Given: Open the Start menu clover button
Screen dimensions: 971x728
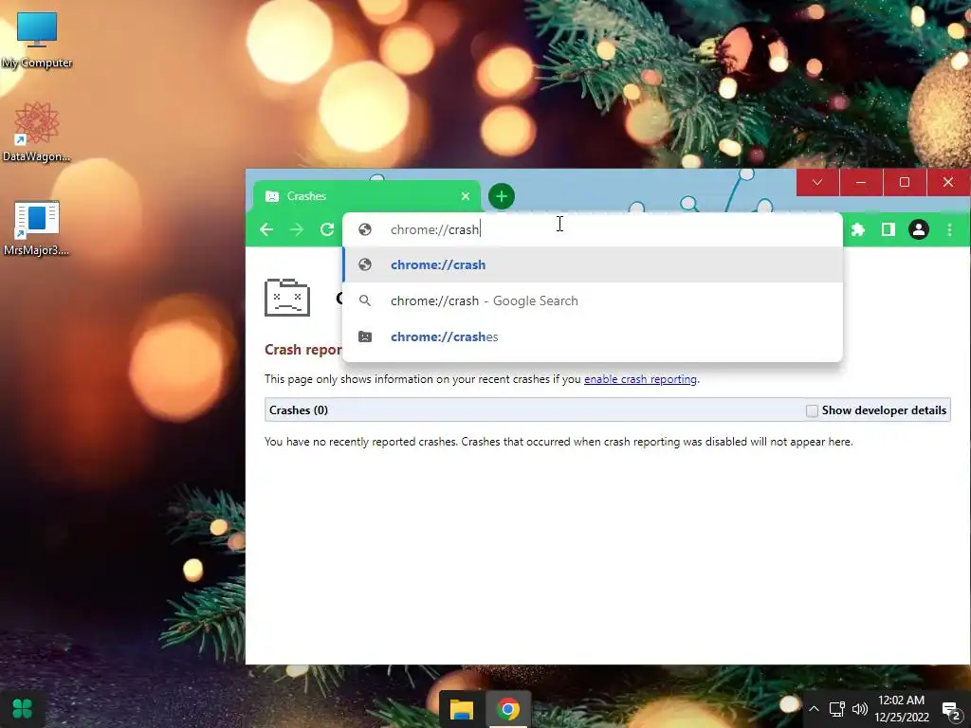Looking at the screenshot, I should pos(23,708).
